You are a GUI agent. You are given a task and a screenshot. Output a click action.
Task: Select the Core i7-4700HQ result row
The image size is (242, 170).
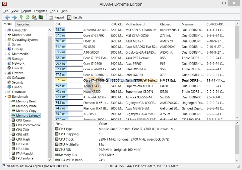pos(140,80)
